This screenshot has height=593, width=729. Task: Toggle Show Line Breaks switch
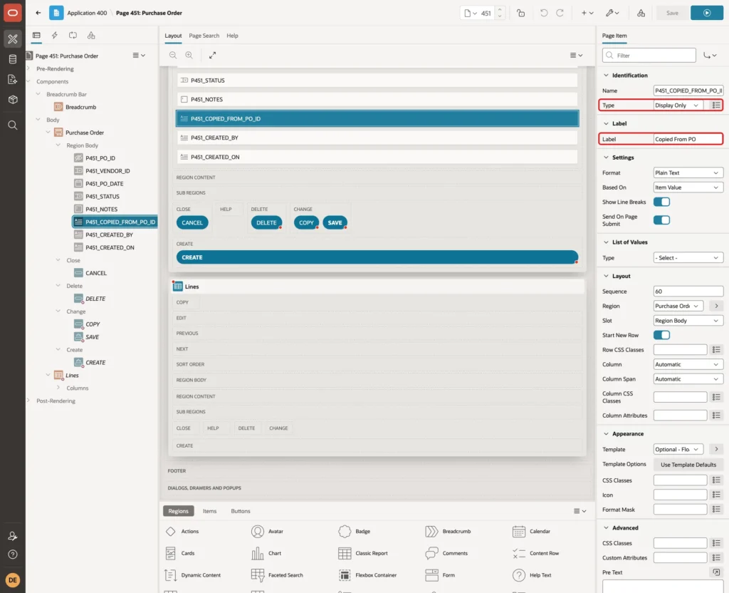click(x=661, y=202)
